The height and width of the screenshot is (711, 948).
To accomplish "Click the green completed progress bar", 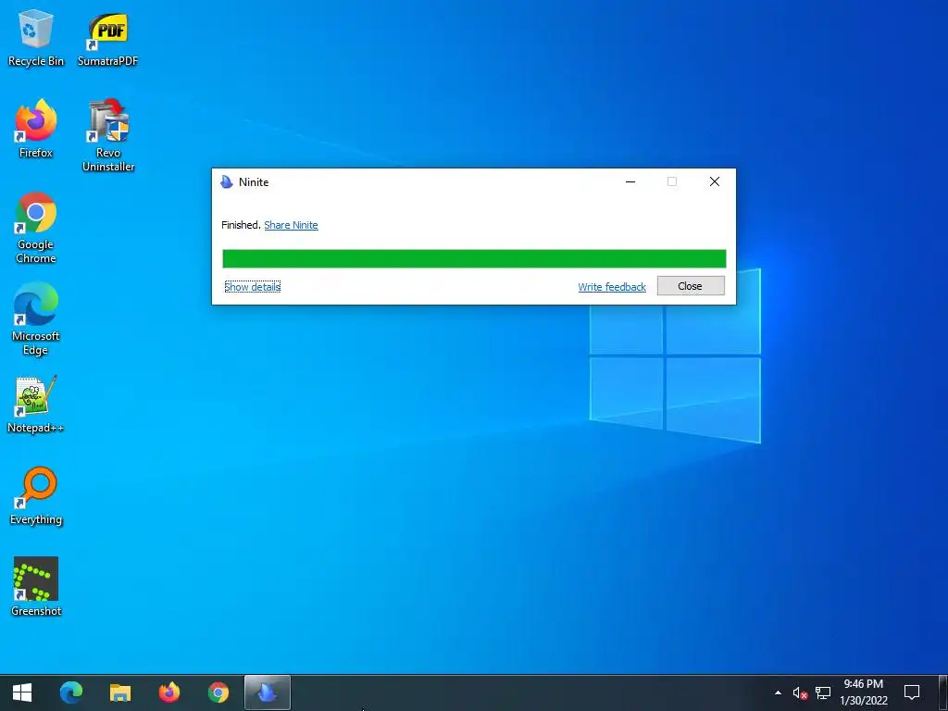I will (x=474, y=259).
